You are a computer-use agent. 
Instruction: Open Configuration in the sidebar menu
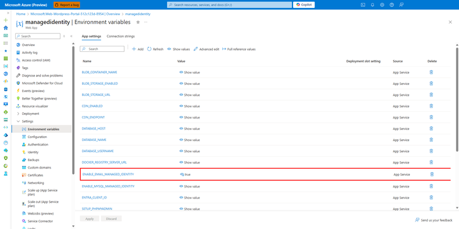pos(37,137)
